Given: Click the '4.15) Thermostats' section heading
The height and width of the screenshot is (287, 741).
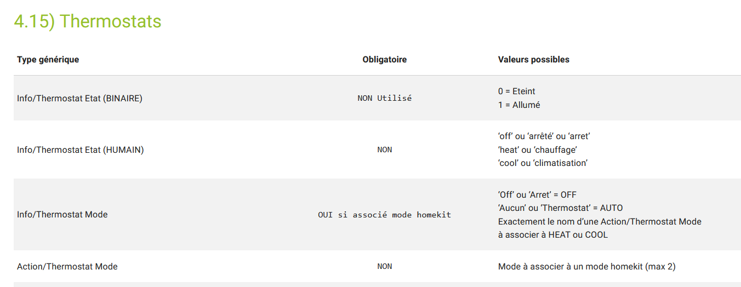Looking at the screenshot, I should (x=88, y=21).
